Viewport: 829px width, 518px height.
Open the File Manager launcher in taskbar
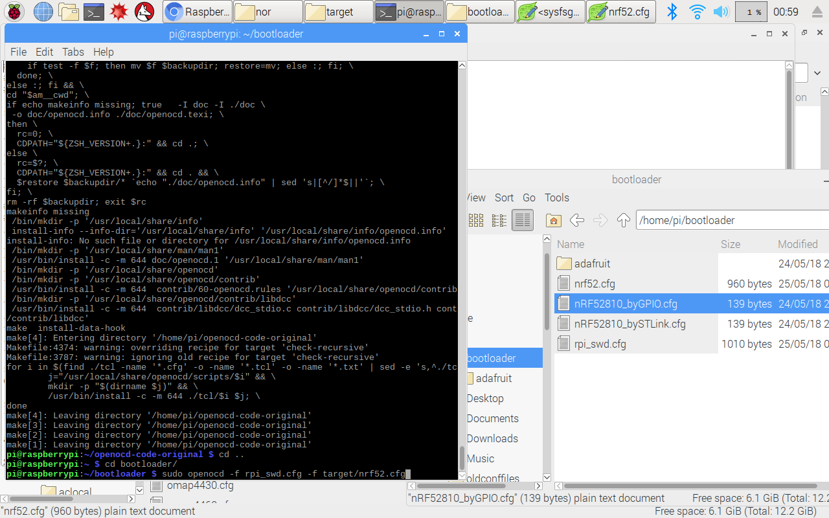pos(69,12)
